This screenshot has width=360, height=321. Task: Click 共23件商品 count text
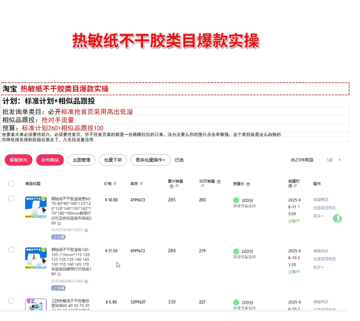(302, 160)
